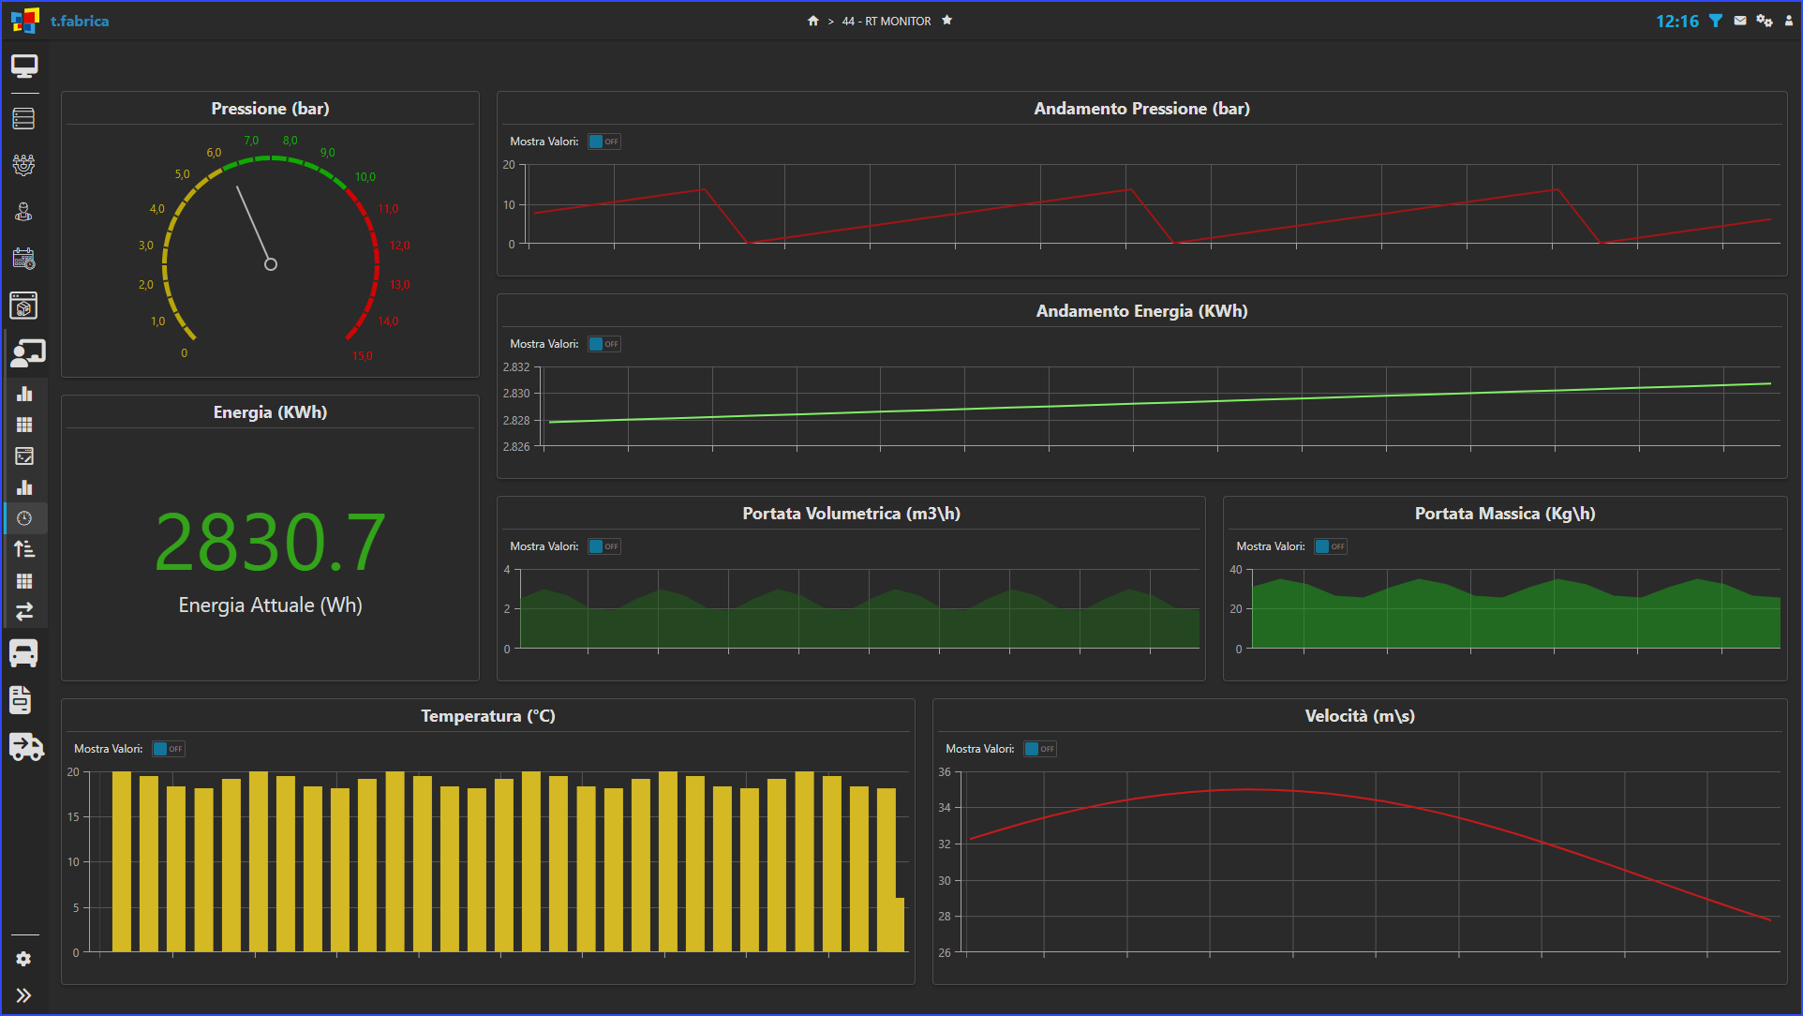Image resolution: width=1803 pixels, height=1016 pixels.
Task: Click the user profile icon in header
Action: (x=1788, y=21)
